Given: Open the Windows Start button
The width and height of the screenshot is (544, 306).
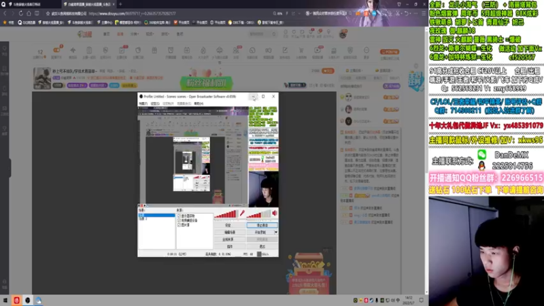Looking at the screenshot, I should point(5,301).
